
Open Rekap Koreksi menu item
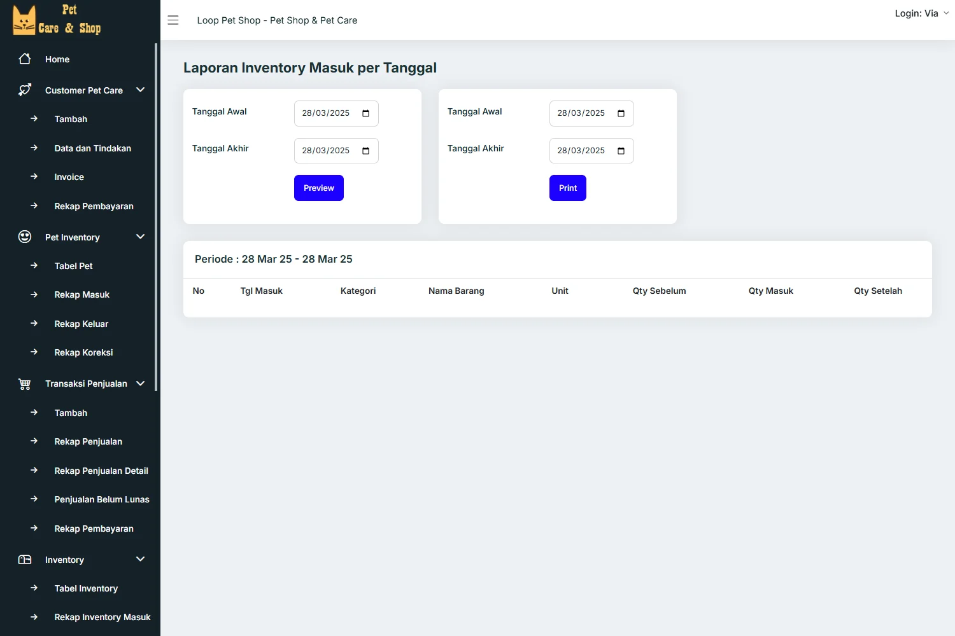coord(83,352)
